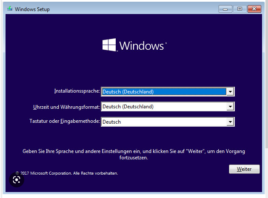The image size is (268, 198).
Task: Click the image search lens icon
Action: pos(17,180)
